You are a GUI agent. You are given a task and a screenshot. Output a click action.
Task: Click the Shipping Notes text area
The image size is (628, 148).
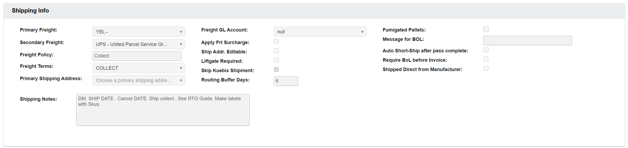click(x=163, y=110)
